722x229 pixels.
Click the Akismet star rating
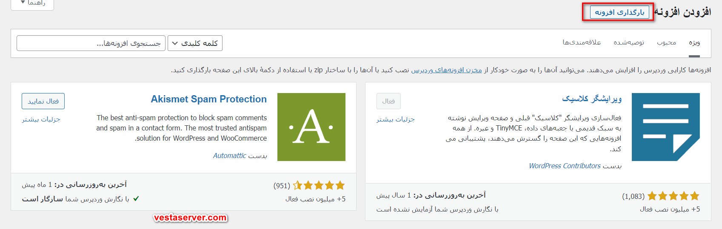(x=319, y=185)
